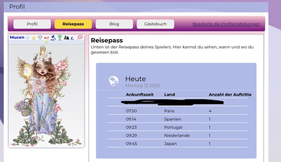Click the Japan entry
This screenshot has width=281, height=162.
pos(170,144)
